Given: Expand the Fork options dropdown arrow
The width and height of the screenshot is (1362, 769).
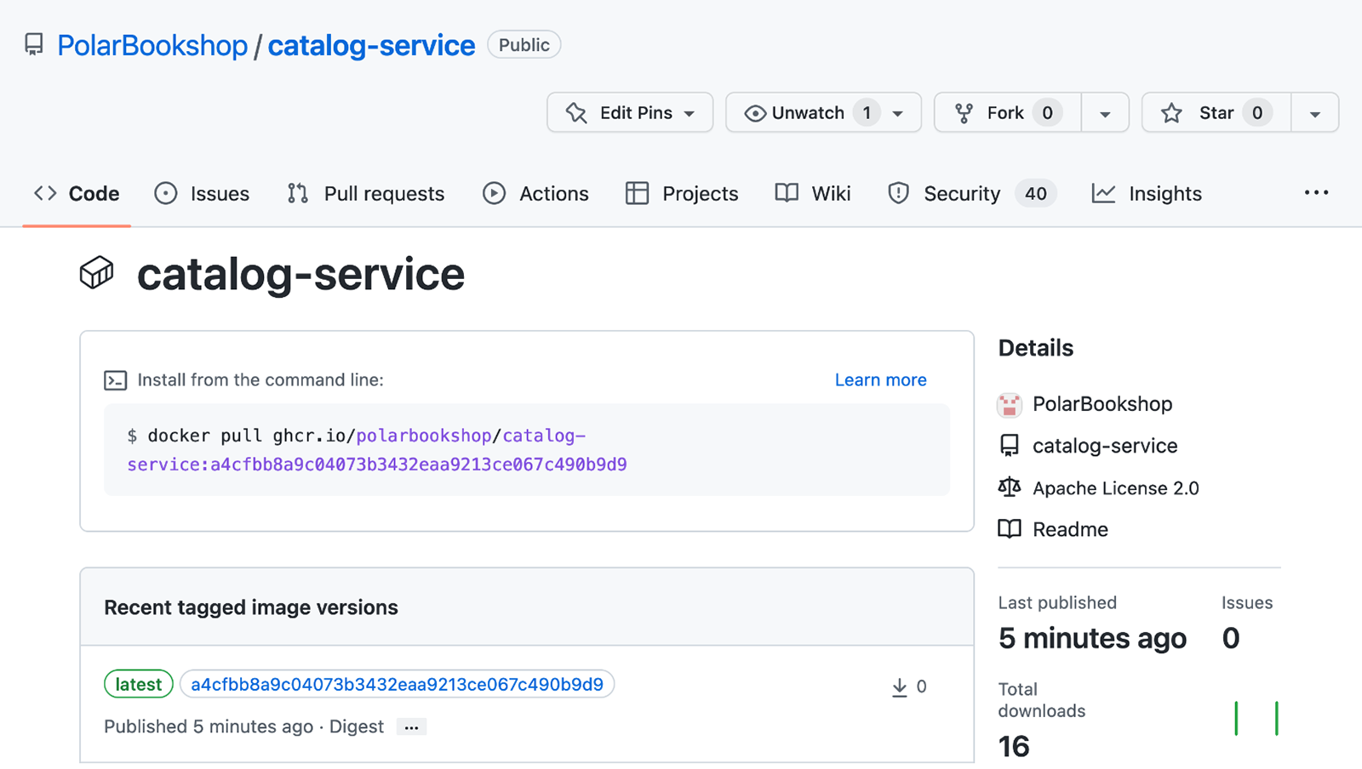Looking at the screenshot, I should point(1105,113).
